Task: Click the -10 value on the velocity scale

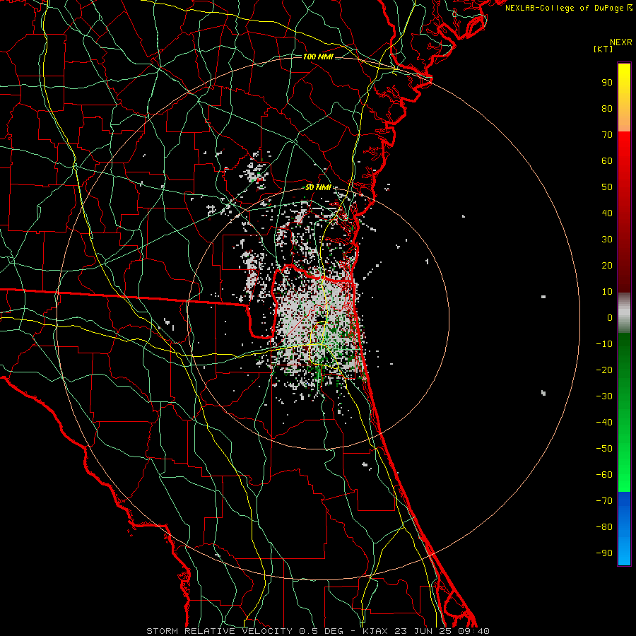Action: coord(604,344)
